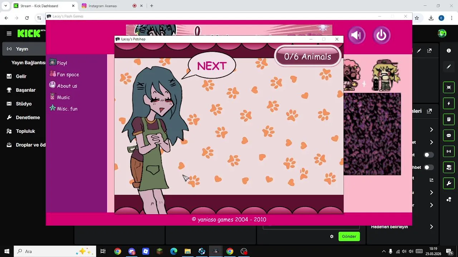Open File Explorer from the taskbar

187,251
